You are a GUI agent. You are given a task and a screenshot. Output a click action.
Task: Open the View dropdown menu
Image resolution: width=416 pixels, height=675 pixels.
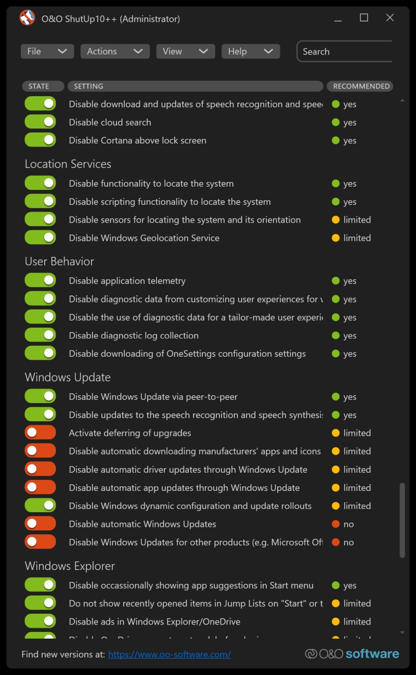(185, 51)
